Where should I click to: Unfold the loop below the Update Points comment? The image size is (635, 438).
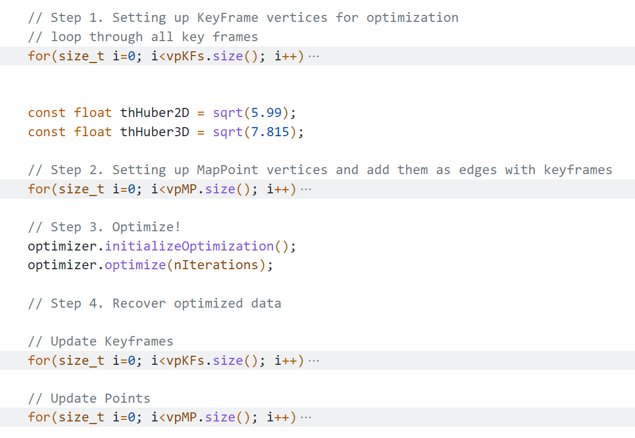click(x=306, y=417)
